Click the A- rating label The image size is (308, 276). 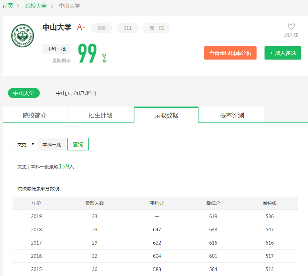click(81, 27)
